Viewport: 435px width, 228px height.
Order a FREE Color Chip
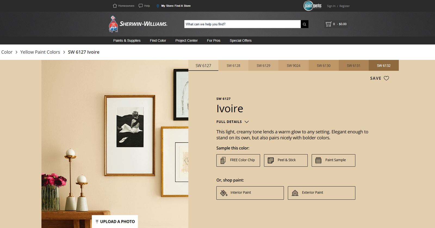coord(238,160)
